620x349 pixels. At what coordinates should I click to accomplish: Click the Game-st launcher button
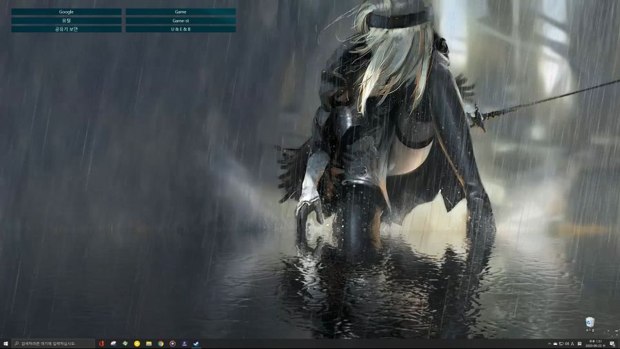180,21
